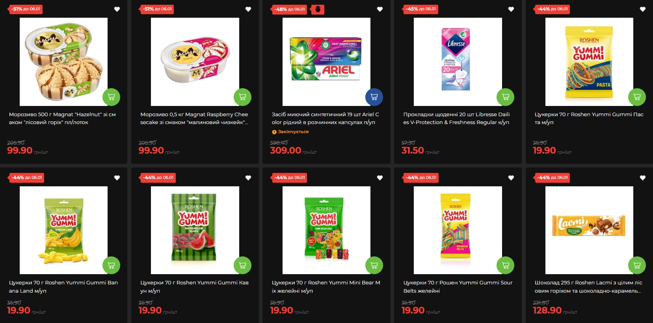Open Ariel Color capsules product title
This screenshot has width=653, height=323.
pyautogui.click(x=325, y=118)
